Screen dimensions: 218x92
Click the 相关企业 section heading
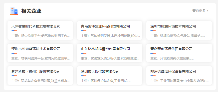click(x=31, y=11)
